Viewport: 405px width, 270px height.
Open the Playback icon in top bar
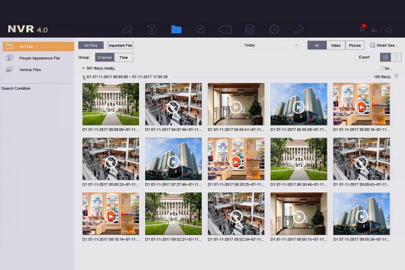pyautogui.click(x=152, y=29)
